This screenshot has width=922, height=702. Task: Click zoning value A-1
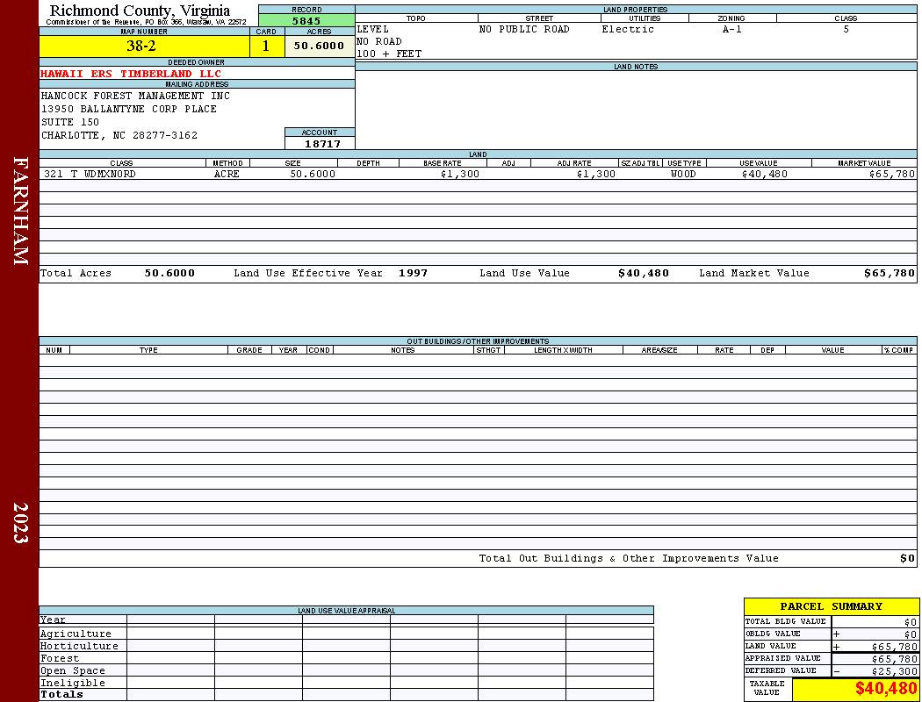click(x=732, y=29)
